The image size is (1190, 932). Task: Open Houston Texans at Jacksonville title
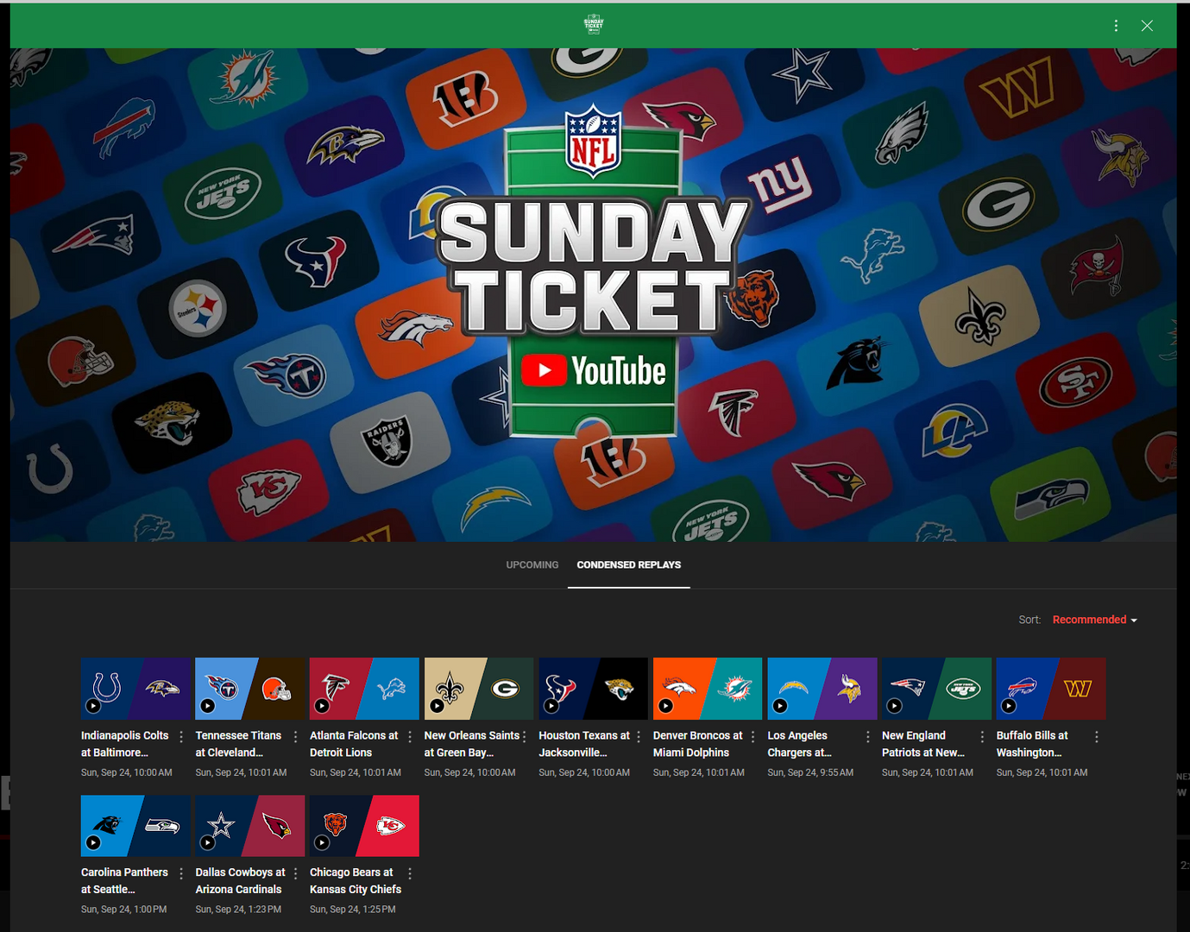584,744
